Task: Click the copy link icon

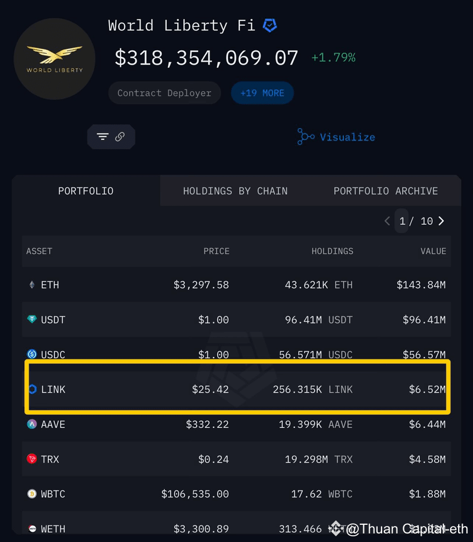Action: point(119,136)
